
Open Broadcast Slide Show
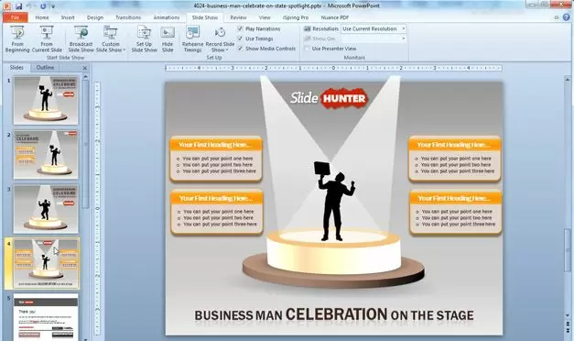pyautogui.click(x=81, y=39)
